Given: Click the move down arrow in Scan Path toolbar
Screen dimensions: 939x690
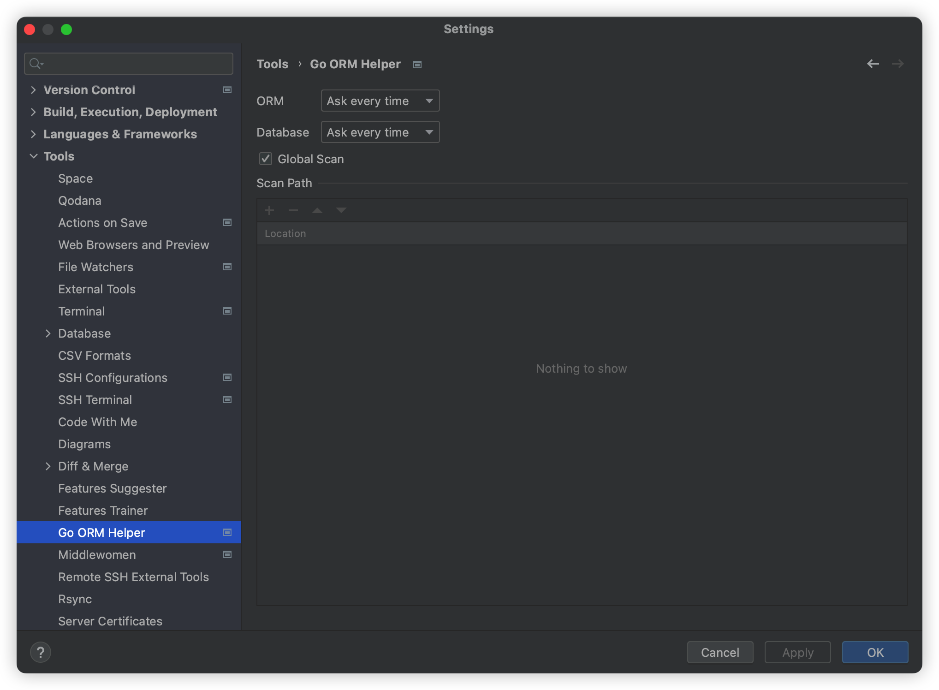Looking at the screenshot, I should pos(341,210).
